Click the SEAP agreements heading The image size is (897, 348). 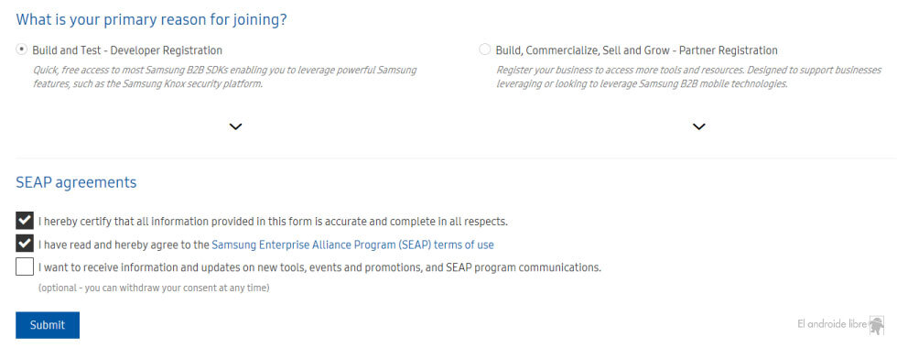(76, 182)
